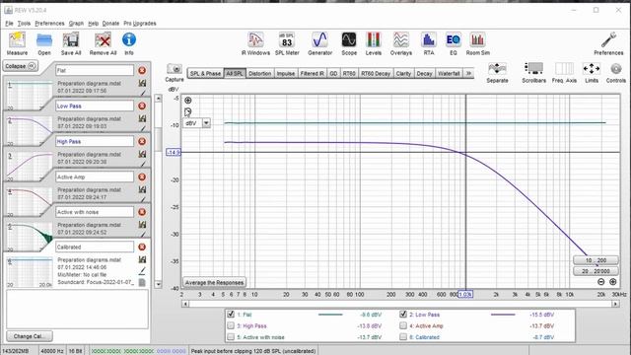Open the Tools menu

pos(24,24)
